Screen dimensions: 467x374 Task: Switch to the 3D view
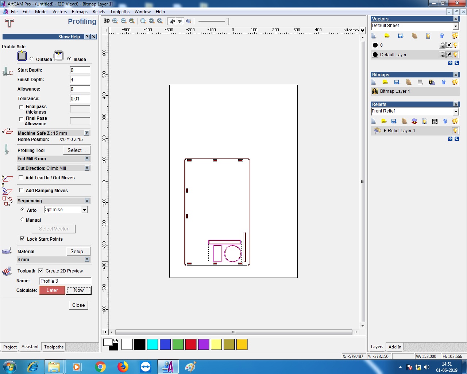pyautogui.click(x=107, y=21)
